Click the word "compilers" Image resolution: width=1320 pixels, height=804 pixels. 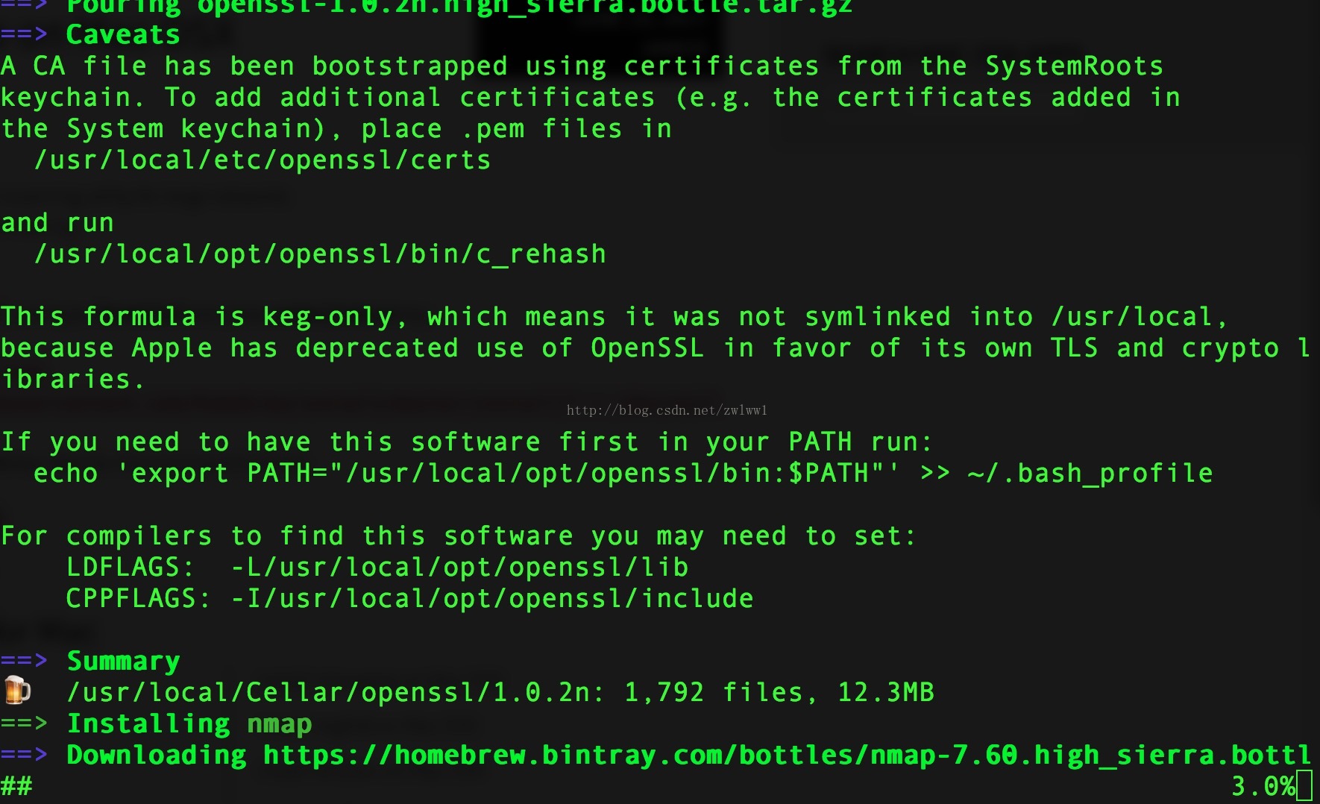tap(139, 536)
